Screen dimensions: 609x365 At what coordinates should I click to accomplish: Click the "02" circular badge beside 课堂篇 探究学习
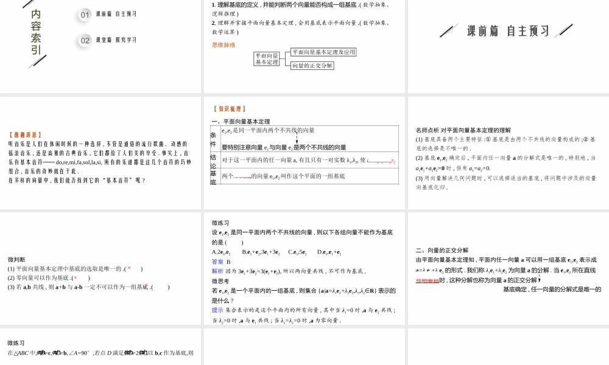(83, 40)
